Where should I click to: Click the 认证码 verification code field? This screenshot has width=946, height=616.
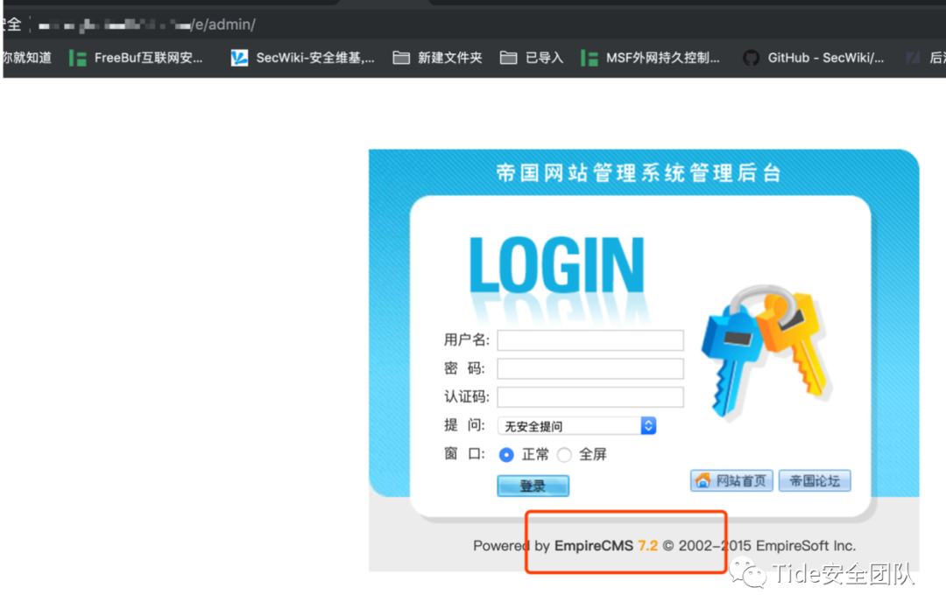pyautogui.click(x=590, y=396)
